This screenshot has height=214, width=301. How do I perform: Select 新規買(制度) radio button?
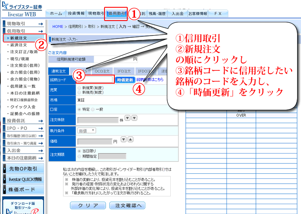click(78, 87)
